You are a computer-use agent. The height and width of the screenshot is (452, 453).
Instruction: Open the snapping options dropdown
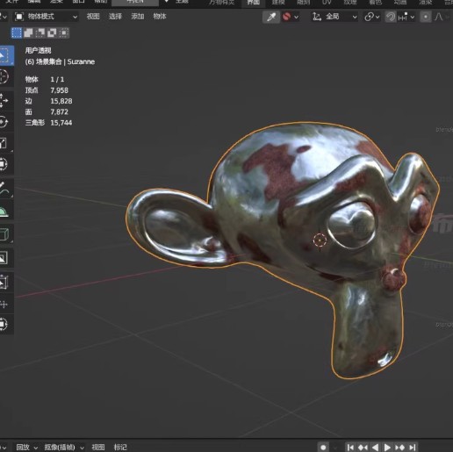[x=406, y=17]
